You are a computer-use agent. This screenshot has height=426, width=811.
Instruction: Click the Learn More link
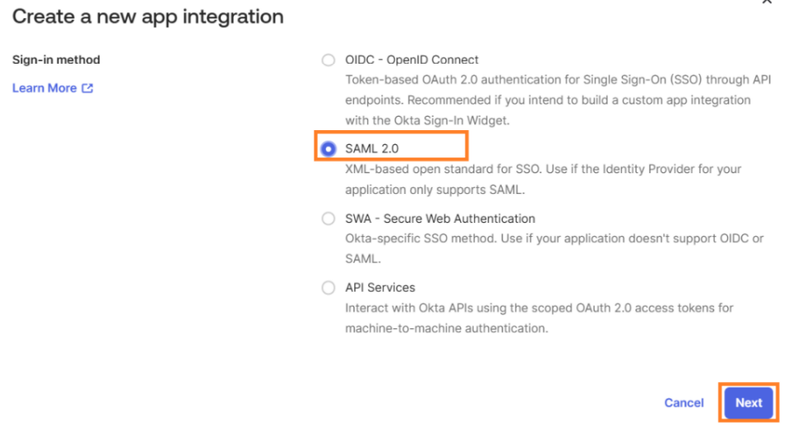point(45,89)
